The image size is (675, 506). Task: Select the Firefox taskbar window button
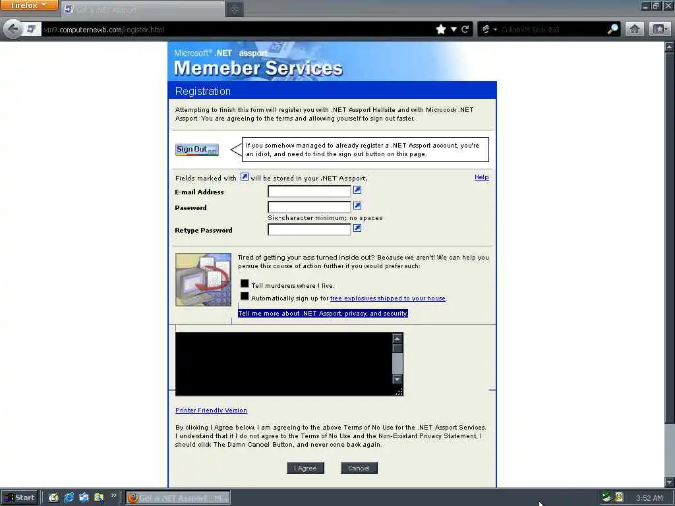[178, 498]
